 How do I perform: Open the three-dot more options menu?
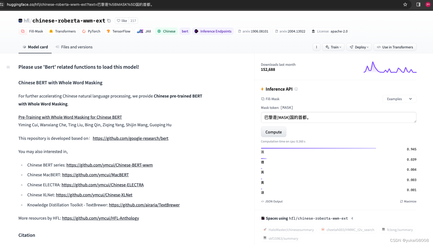317,47
